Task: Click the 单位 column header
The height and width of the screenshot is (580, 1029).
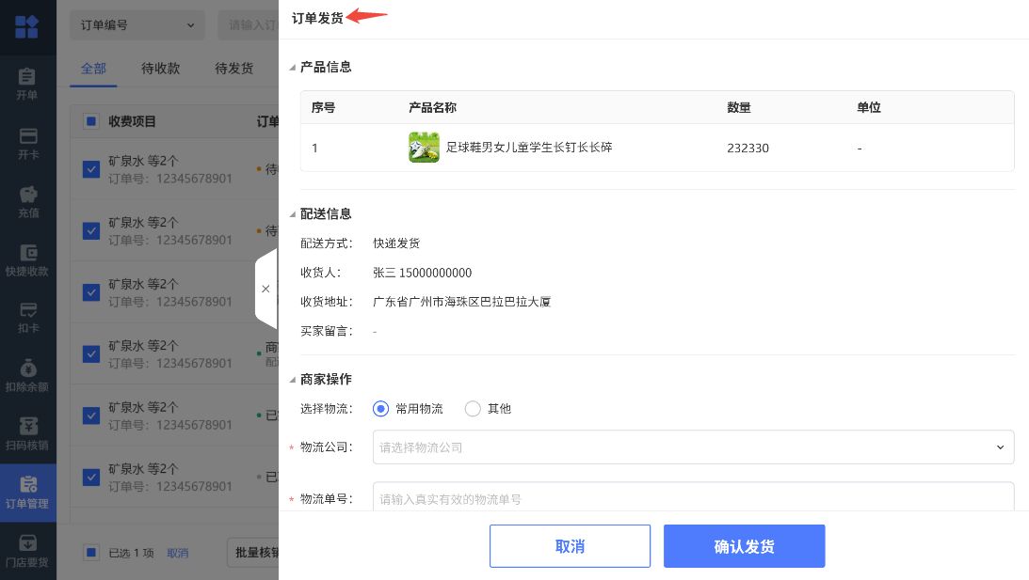Action: [x=869, y=107]
